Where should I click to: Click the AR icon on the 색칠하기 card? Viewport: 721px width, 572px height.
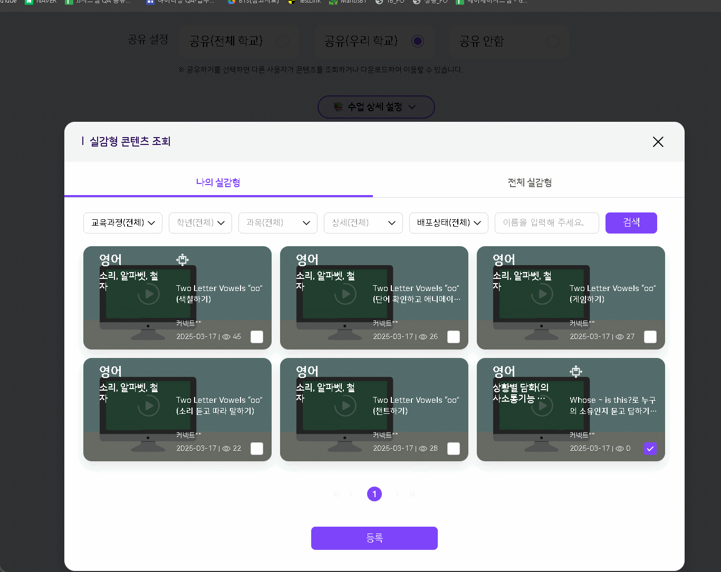182,259
